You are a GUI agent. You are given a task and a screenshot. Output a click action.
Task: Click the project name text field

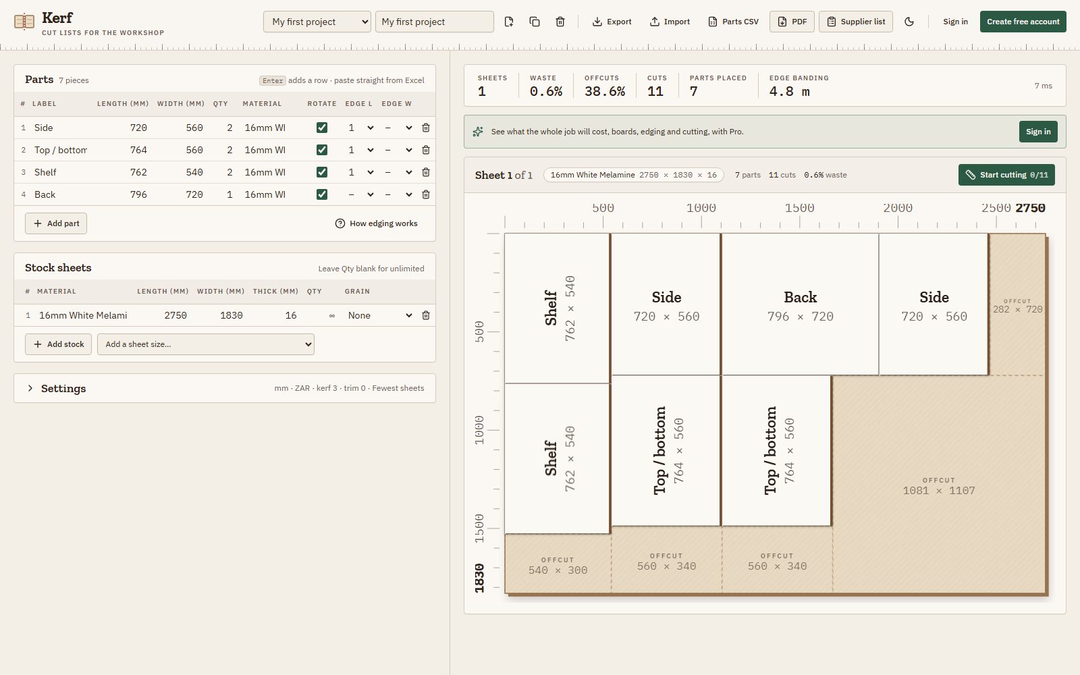pyautogui.click(x=435, y=22)
